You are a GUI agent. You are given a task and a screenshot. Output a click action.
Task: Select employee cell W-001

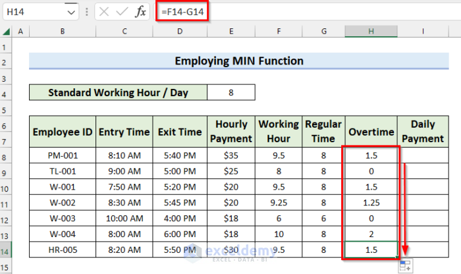click(63, 186)
